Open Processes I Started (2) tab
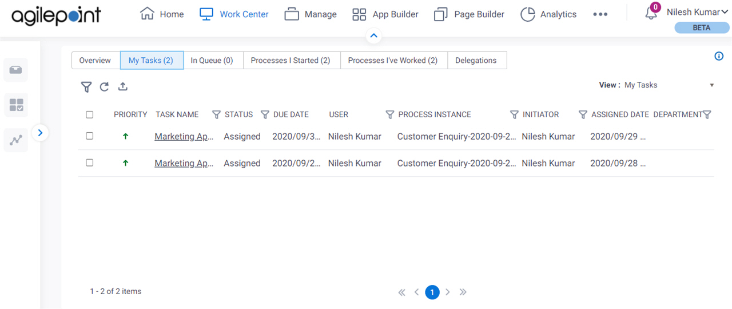The image size is (732, 309). [x=291, y=60]
